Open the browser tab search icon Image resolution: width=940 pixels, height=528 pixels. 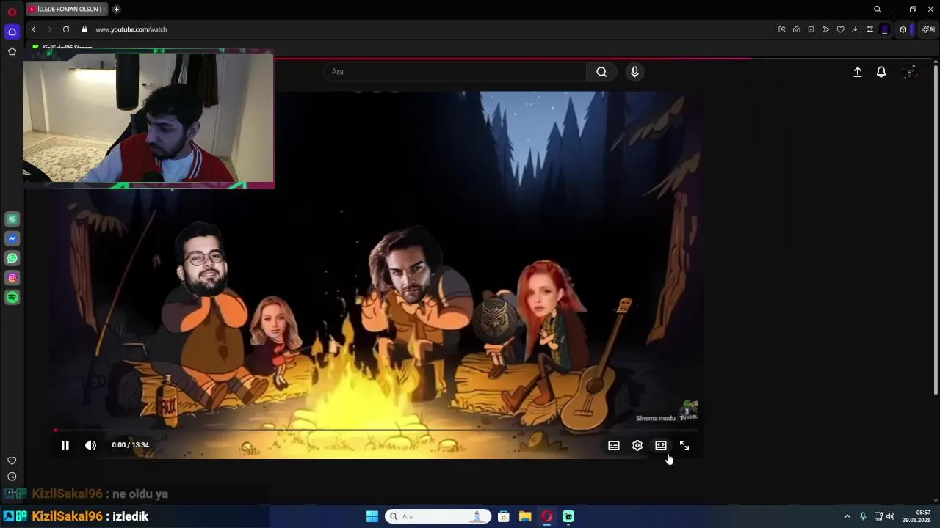(x=877, y=10)
